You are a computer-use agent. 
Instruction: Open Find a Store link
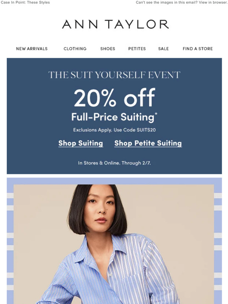pos(198,49)
